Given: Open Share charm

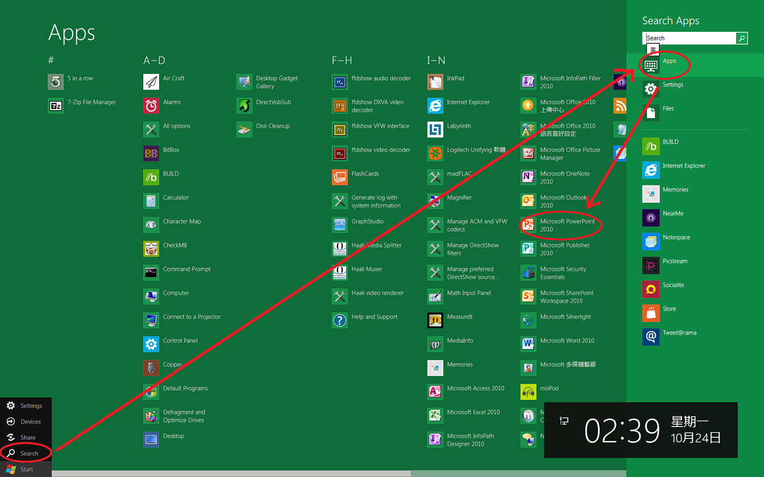Looking at the screenshot, I should point(26,437).
